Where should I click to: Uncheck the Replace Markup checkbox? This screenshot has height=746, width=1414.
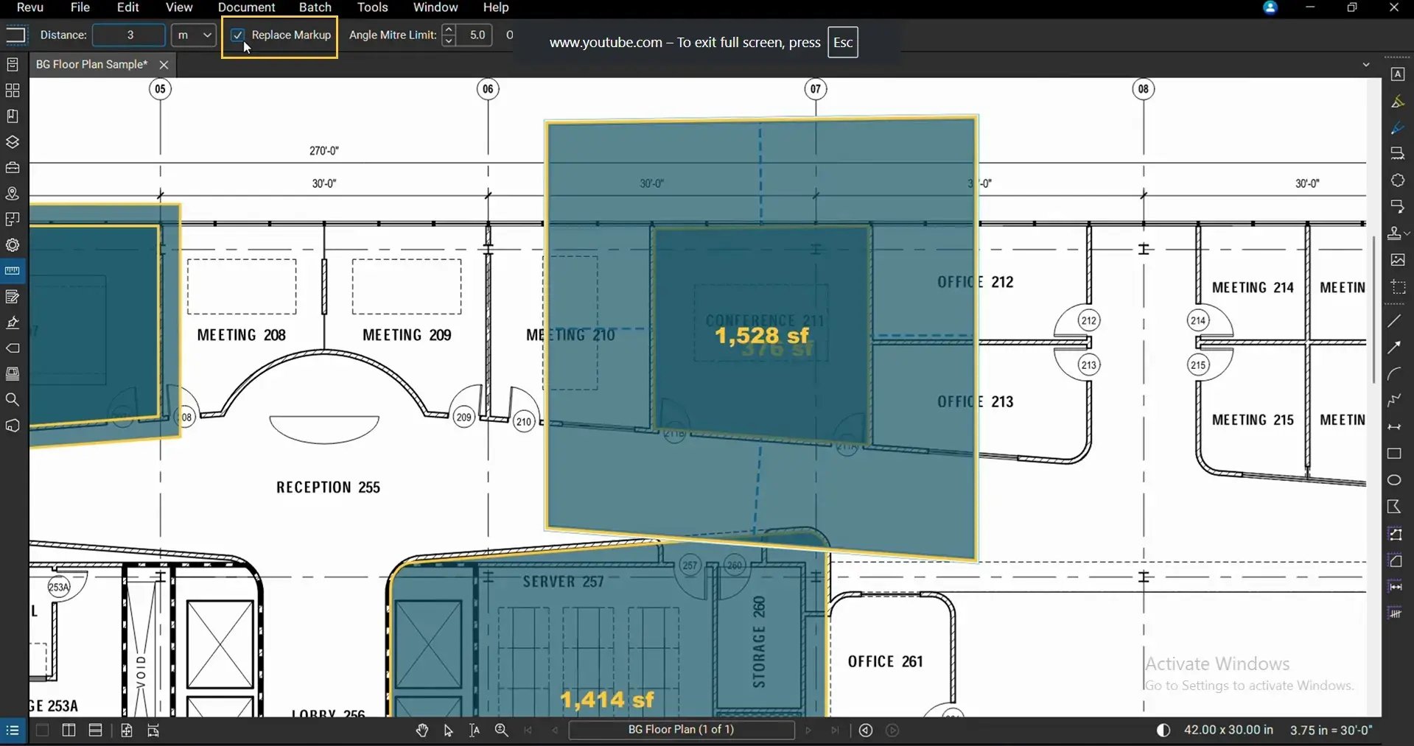pyautogui.click(x=238, y=35)
